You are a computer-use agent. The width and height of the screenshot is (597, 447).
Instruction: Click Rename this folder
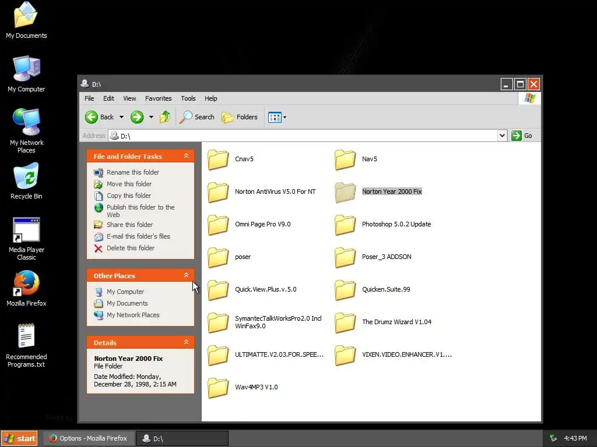tap(133, 172)
